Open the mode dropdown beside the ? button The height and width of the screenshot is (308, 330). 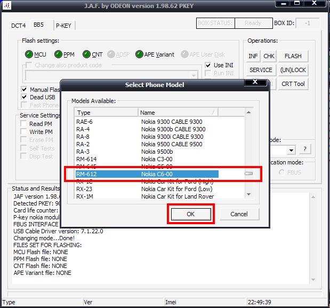(x=291, y=150)
